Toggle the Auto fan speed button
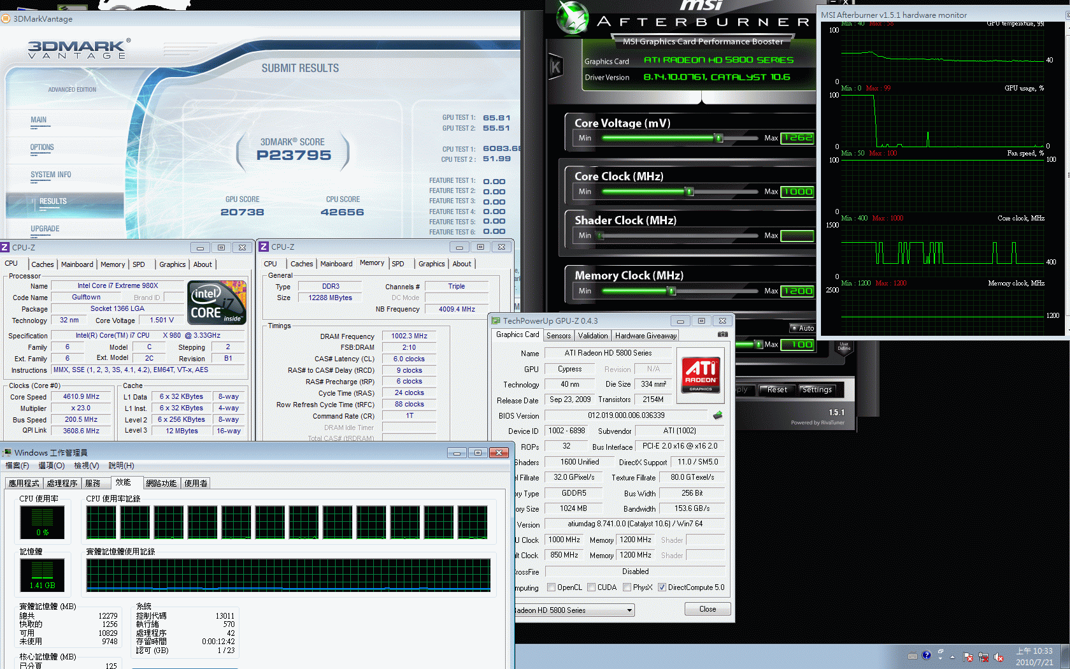The height and width of the screenshot is (669, 1070). click(x=802, y=328)
